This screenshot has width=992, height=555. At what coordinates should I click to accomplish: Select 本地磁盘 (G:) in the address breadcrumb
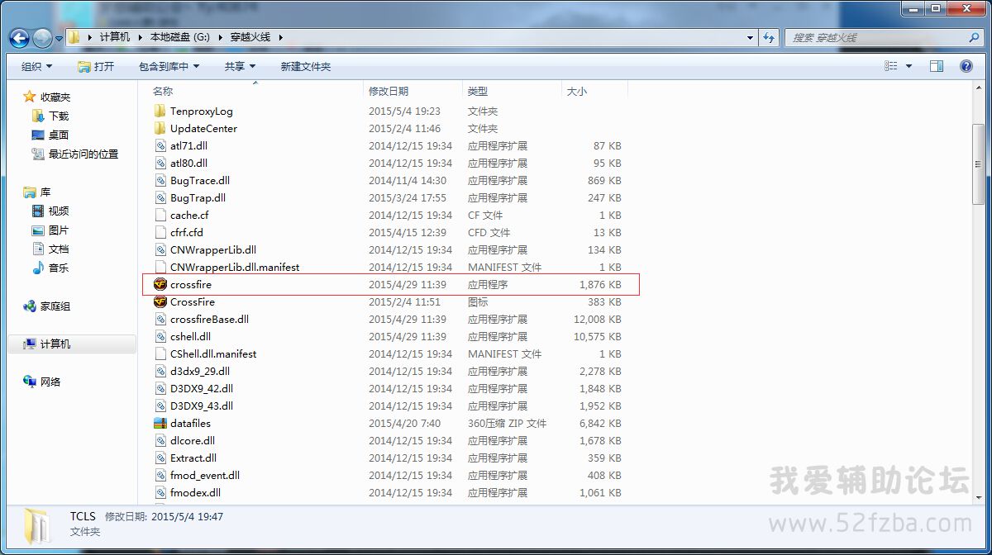179,38
